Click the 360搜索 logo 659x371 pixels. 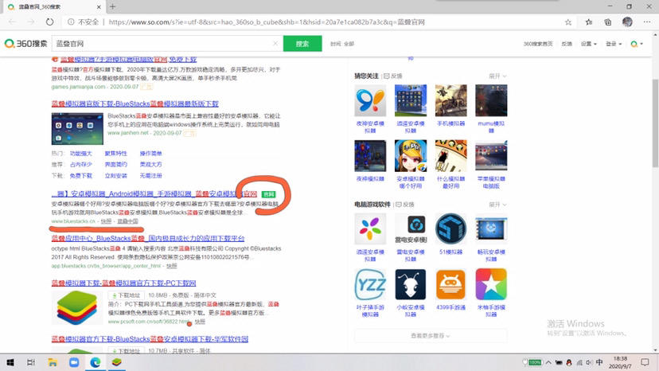(x=25, y=43)
